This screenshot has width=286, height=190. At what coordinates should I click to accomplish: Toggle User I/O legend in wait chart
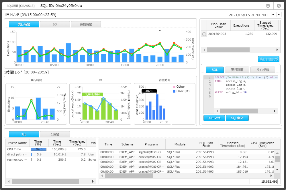(x=181, y=91)
